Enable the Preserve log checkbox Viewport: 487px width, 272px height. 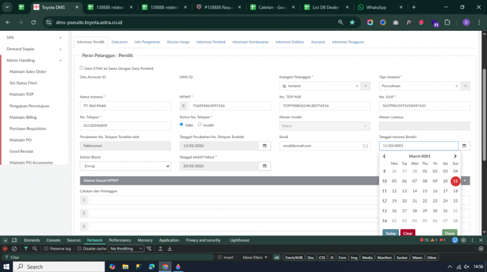point(46,248)
